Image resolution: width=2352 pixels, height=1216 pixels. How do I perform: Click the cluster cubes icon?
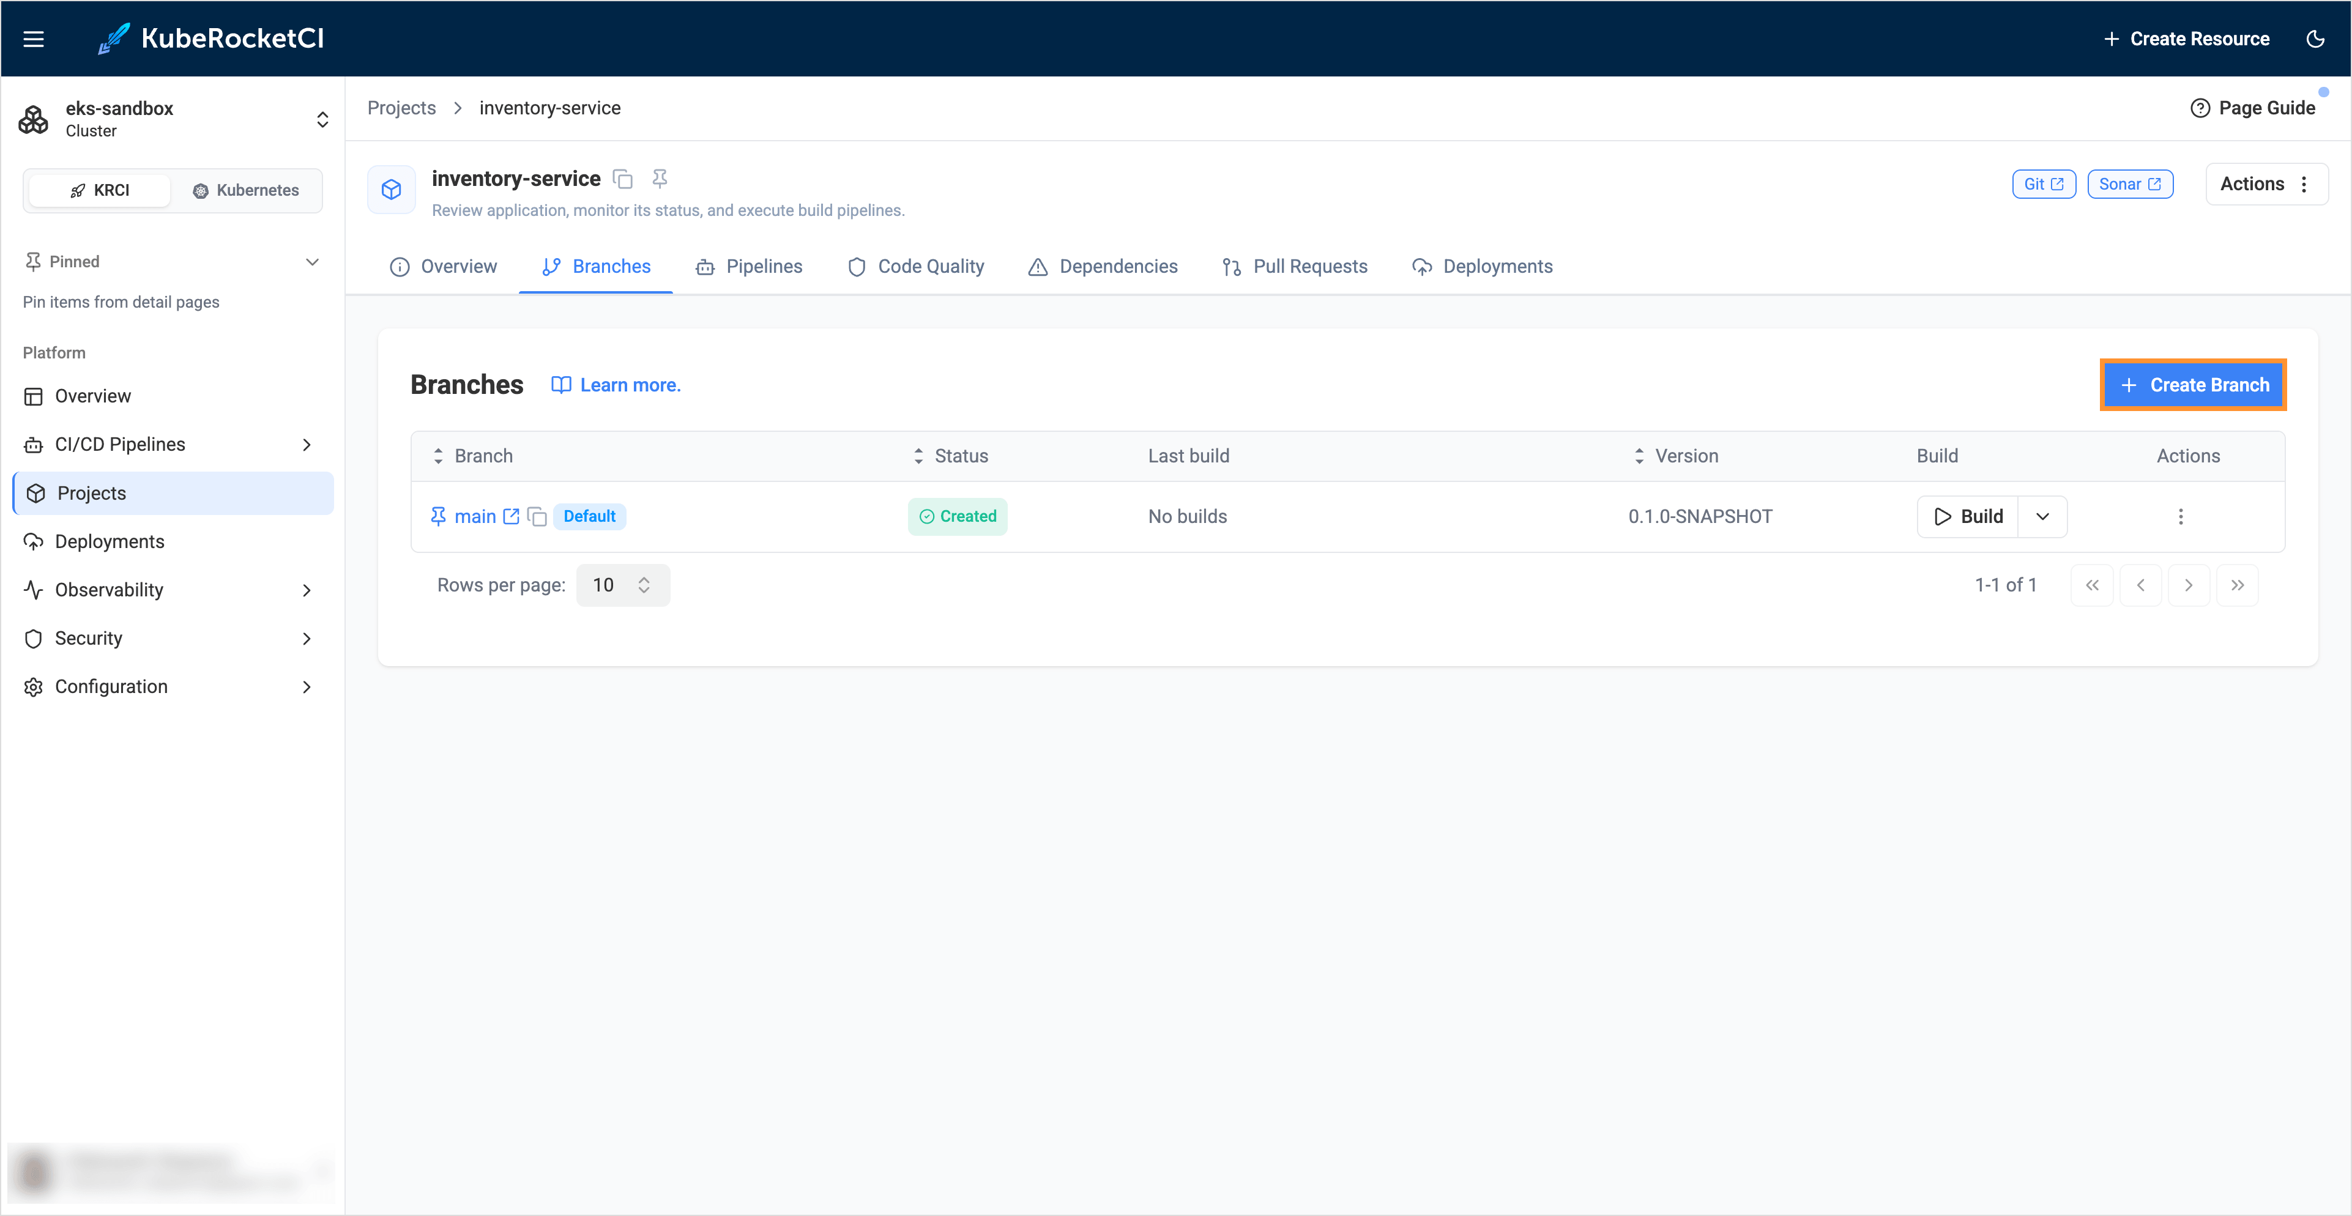click(34, 119)
